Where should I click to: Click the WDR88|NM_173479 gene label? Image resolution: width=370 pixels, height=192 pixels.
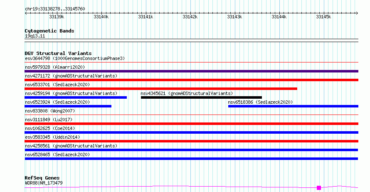[44, 183]
